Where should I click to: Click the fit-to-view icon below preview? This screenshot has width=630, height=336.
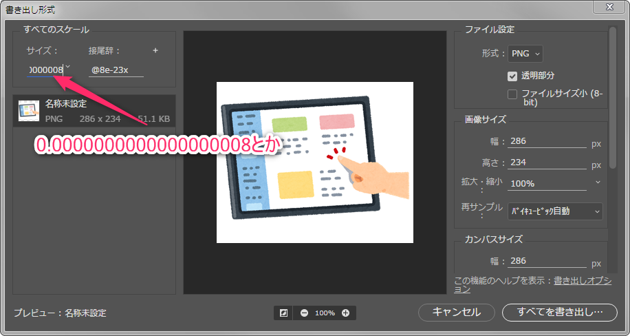point(283,313)
